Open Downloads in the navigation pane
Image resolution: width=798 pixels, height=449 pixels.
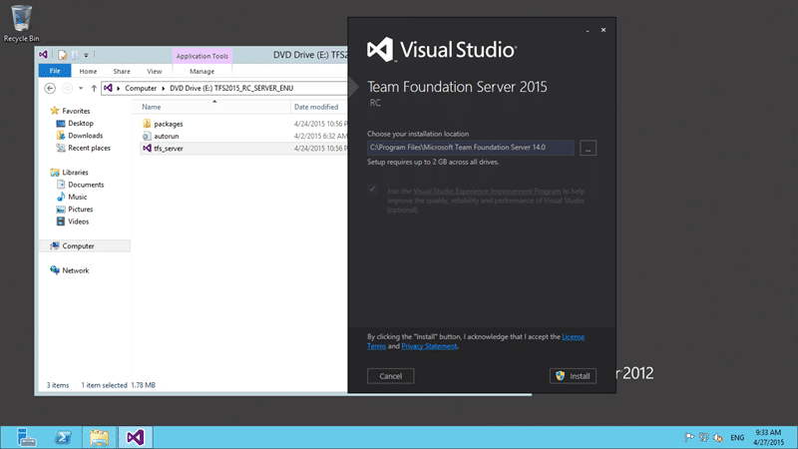point(86,136)
